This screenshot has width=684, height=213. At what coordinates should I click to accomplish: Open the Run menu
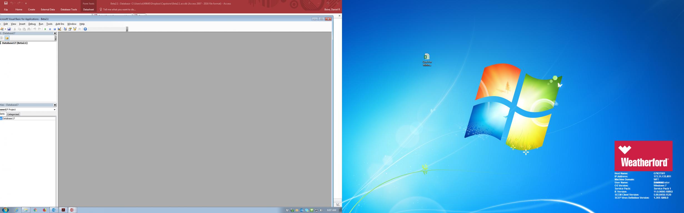point(41,24)
